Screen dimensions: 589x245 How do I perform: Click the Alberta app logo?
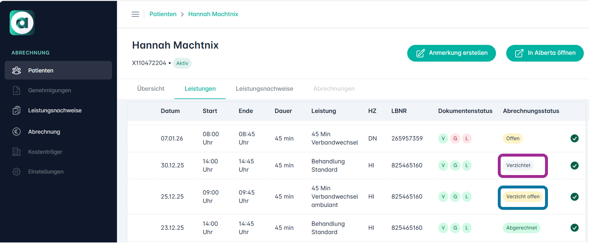pyautogui.click(x=22, y=23)
